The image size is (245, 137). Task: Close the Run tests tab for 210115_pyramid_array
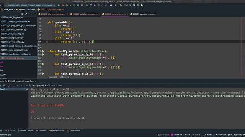click(35, 81)
